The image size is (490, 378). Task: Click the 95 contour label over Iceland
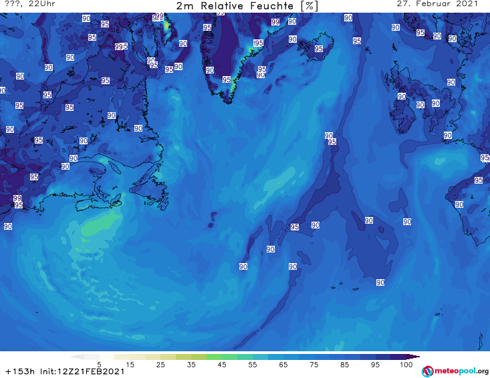point(318,49)
